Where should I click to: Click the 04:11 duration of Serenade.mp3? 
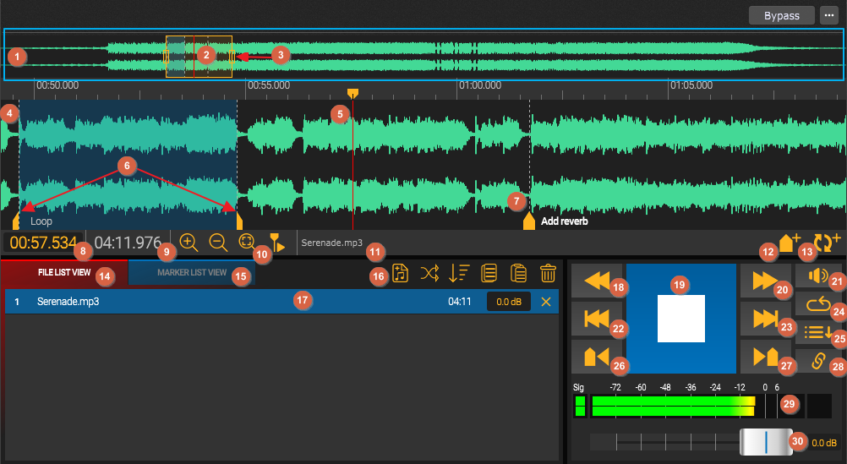click(460, 302)
